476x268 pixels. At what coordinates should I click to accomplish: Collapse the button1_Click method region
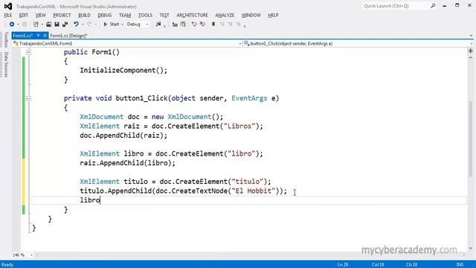coord(28,98)
